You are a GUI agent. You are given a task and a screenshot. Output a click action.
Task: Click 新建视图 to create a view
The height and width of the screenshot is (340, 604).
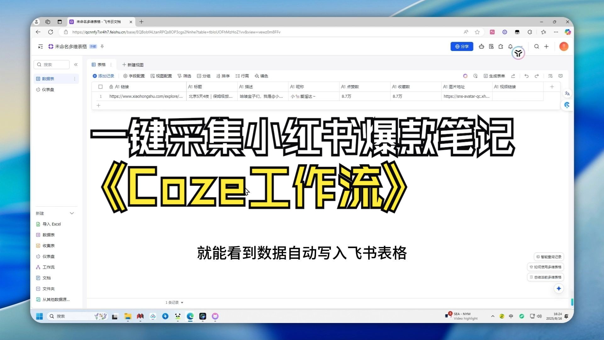133,65
